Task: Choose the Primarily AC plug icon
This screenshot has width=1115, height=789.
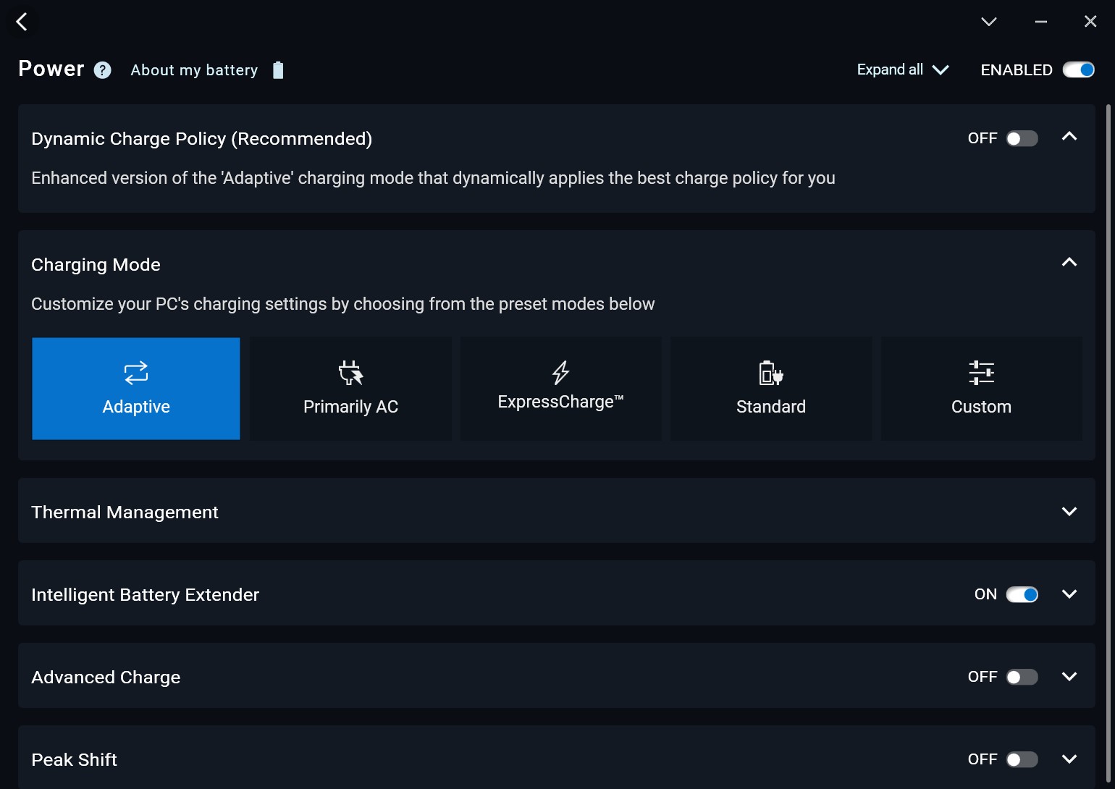Action: 350,373
